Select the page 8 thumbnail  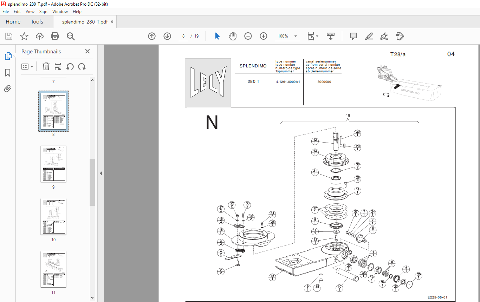click(53, 111)
